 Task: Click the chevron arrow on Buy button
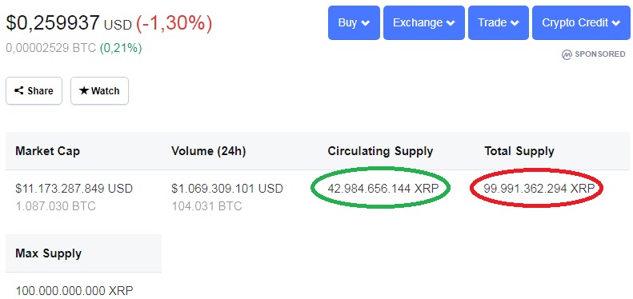366,23
